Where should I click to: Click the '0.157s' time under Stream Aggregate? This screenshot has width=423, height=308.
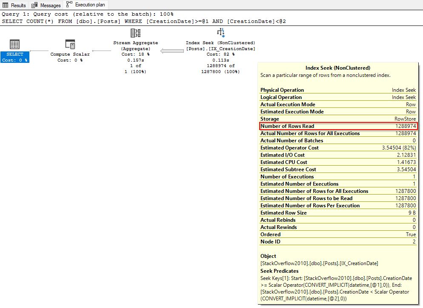click(135, 60)
